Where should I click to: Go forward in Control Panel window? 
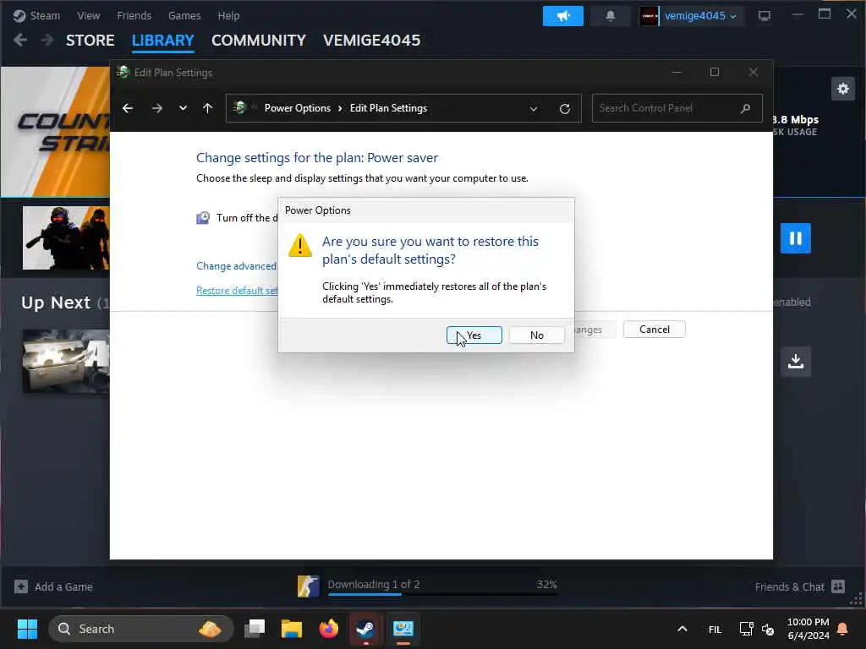(156, 108)
